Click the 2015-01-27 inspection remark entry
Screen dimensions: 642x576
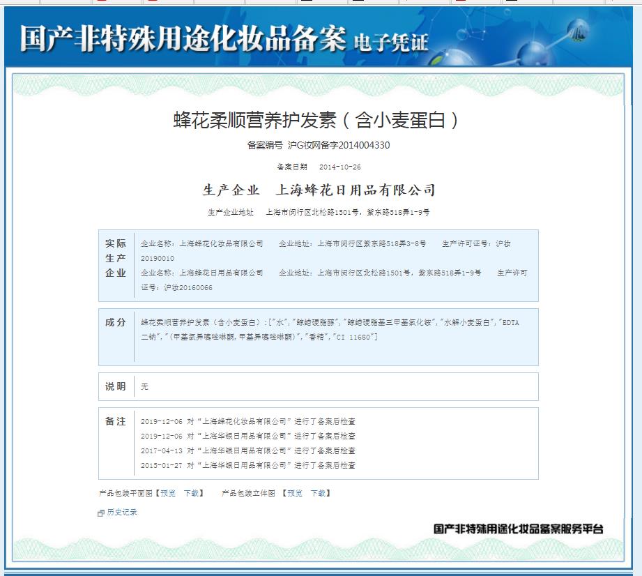(x=247, y=465)
